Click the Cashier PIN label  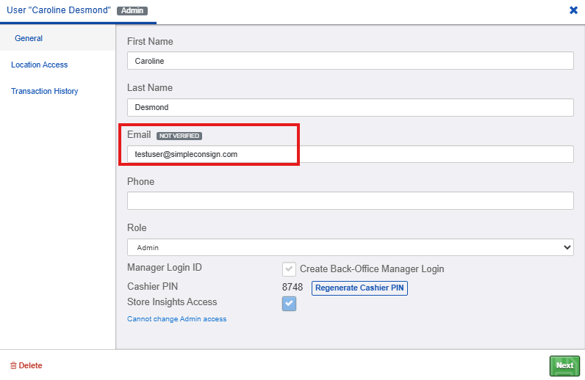[152, 287]
